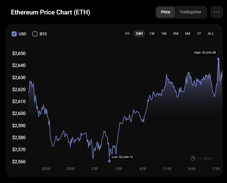Enable the BTC currency checkbox
The image size is (227, 183).
[35, 34]
